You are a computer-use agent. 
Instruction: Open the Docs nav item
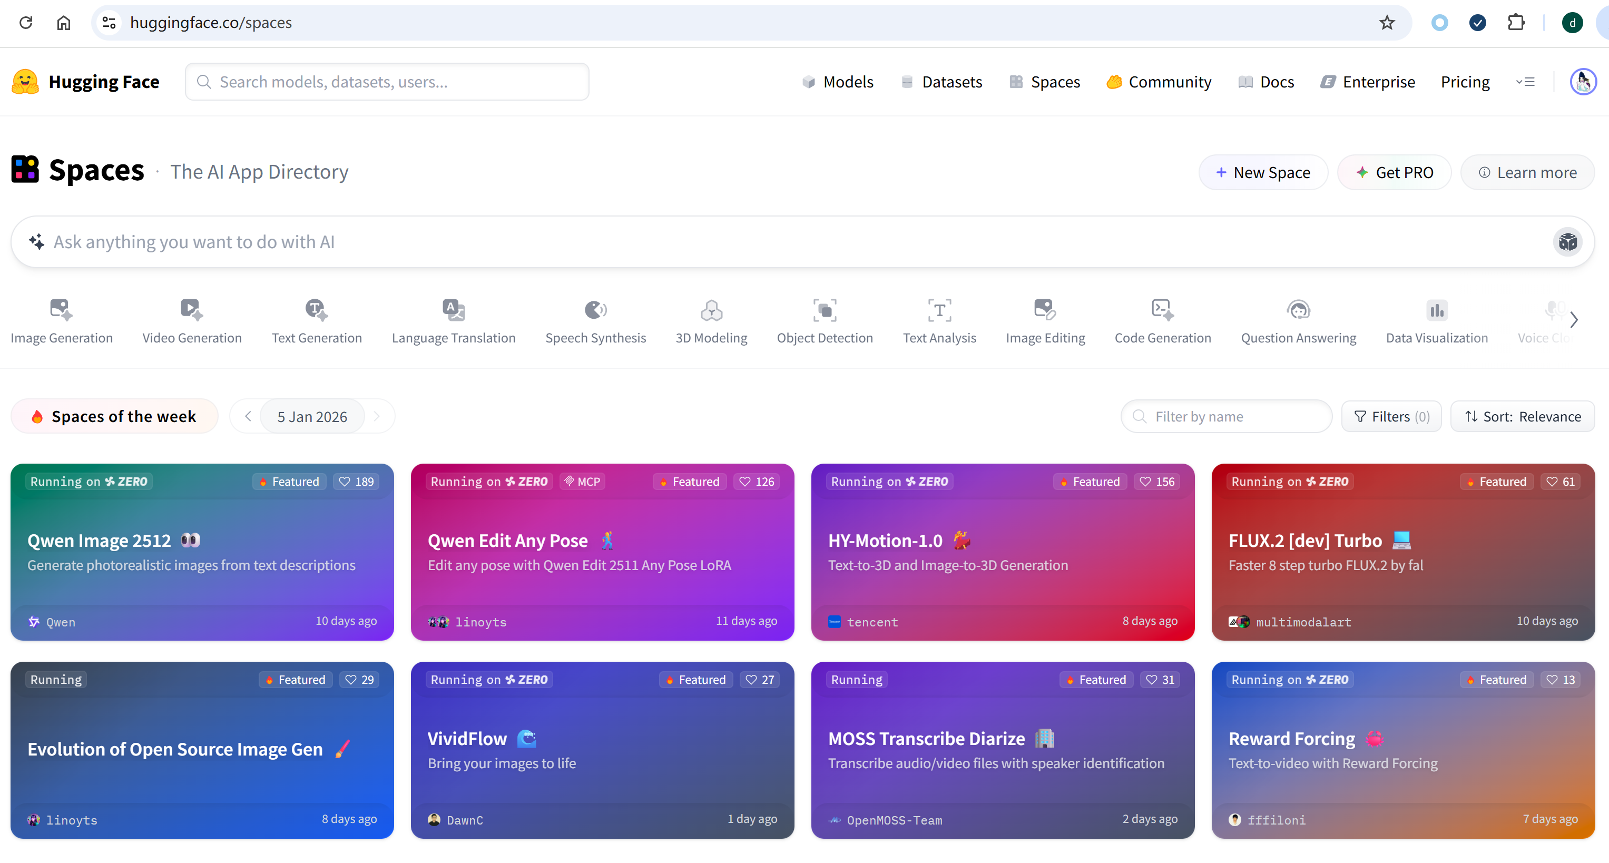[x=1266, y=82]
